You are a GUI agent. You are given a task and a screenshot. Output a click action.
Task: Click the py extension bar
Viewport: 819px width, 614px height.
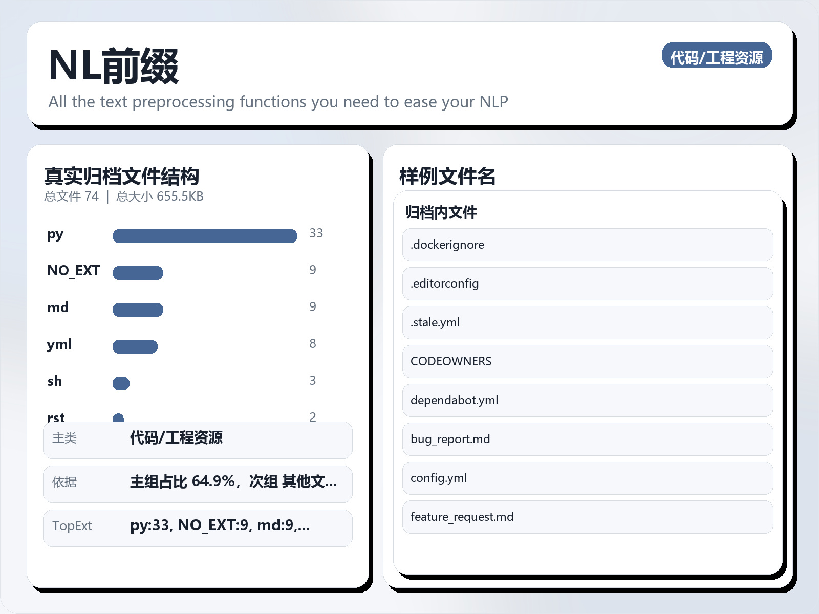pyautogui.click(x=205, y=236)
